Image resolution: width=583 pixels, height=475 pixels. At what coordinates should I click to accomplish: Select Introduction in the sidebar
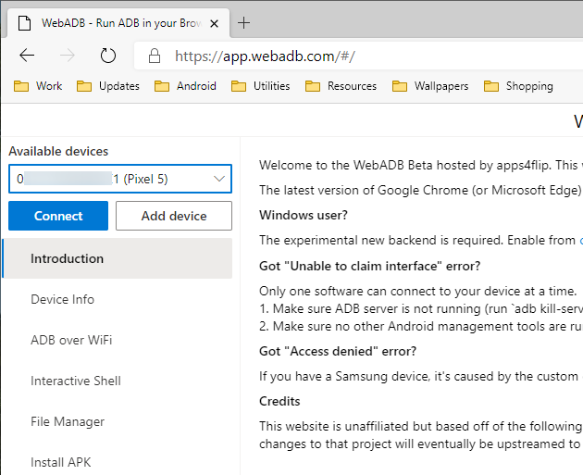tap(67, 258)
